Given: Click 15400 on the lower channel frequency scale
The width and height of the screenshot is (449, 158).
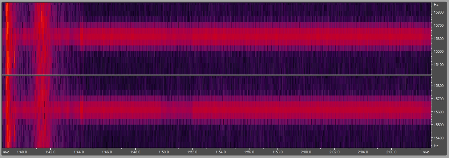Looking at the screenshot, I should tap(438, 138).
